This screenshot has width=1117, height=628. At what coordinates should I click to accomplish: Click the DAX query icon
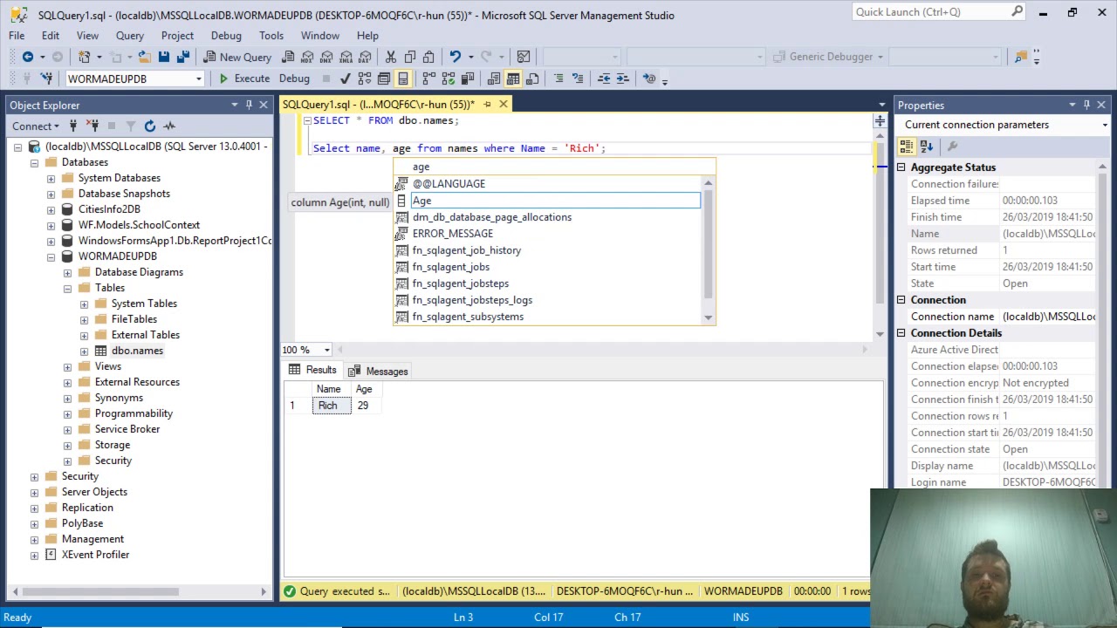point(365,57)
